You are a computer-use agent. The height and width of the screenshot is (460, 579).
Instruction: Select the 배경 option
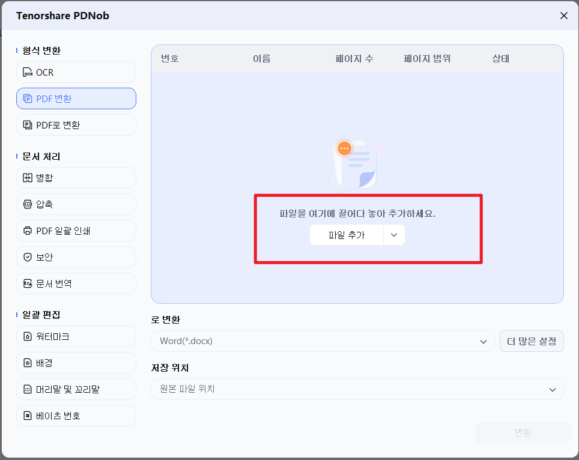click(x=76, y=363)
